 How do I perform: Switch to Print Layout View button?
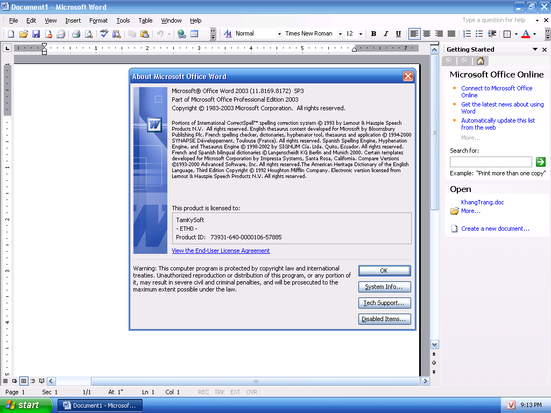24,381
